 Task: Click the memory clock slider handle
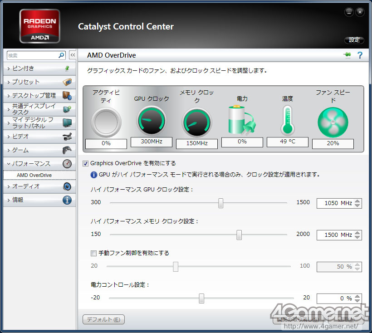239,235
